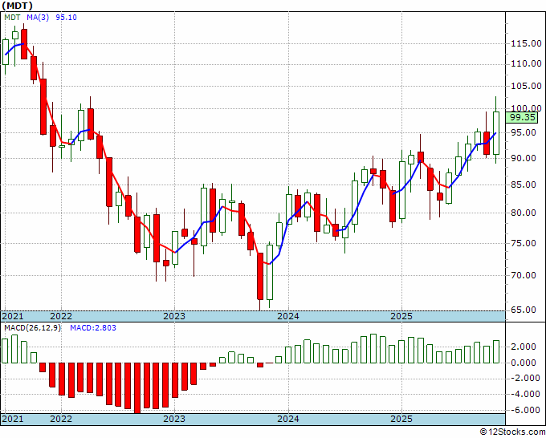546x438 pixels.
Task: Click the 115.00 price axis label
Action: click(526, 44)
